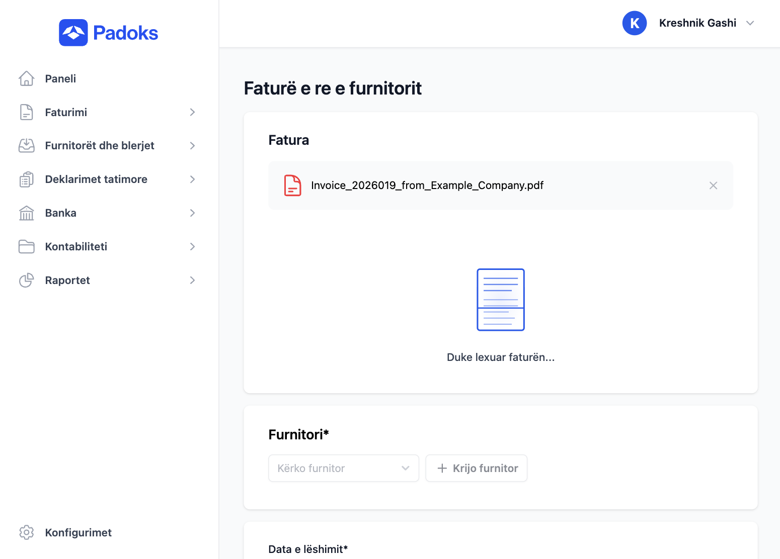
Task: Click the Paneli home icon
Action: tap(26, 78)
